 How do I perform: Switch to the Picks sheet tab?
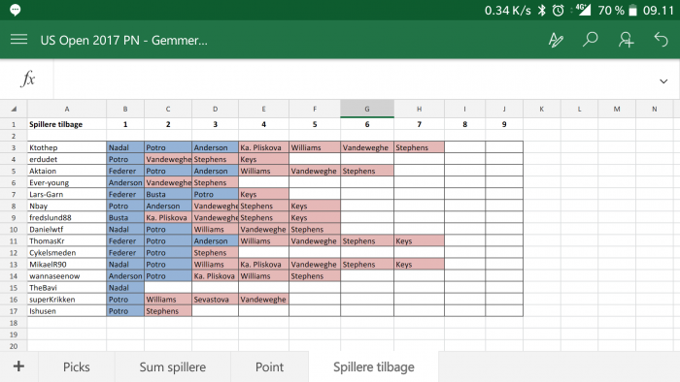tap(77, 366)
